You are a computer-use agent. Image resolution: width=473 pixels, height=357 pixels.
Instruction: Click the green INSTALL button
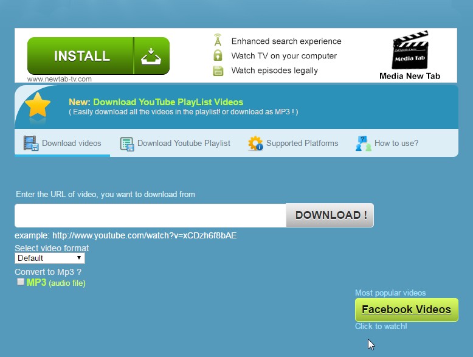[x=98, y=56]
